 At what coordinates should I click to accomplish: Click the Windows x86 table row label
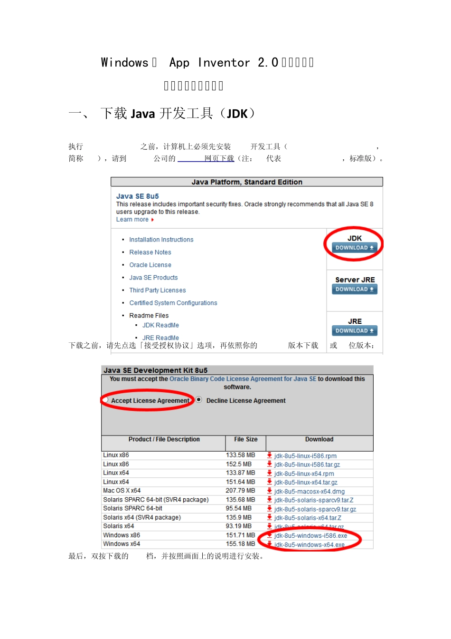[x=122, y=535]
